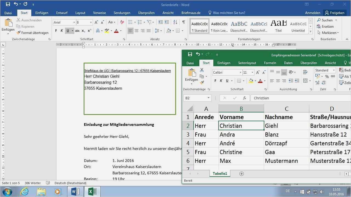Image resolution: width=351 pixels, height=197 pixels.
Task: Click the Freigeben button in Word
Action: (335, 13)
